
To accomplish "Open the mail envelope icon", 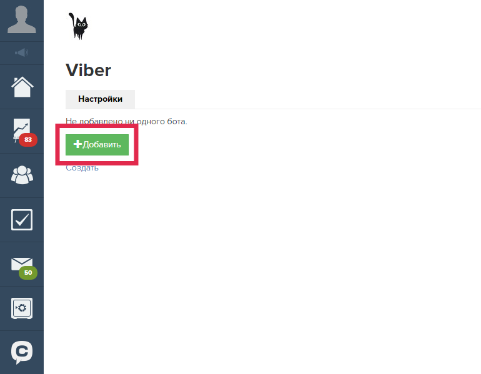I will 22,263.
